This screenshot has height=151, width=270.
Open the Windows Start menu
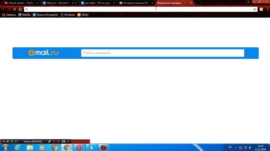click(5, 147)
